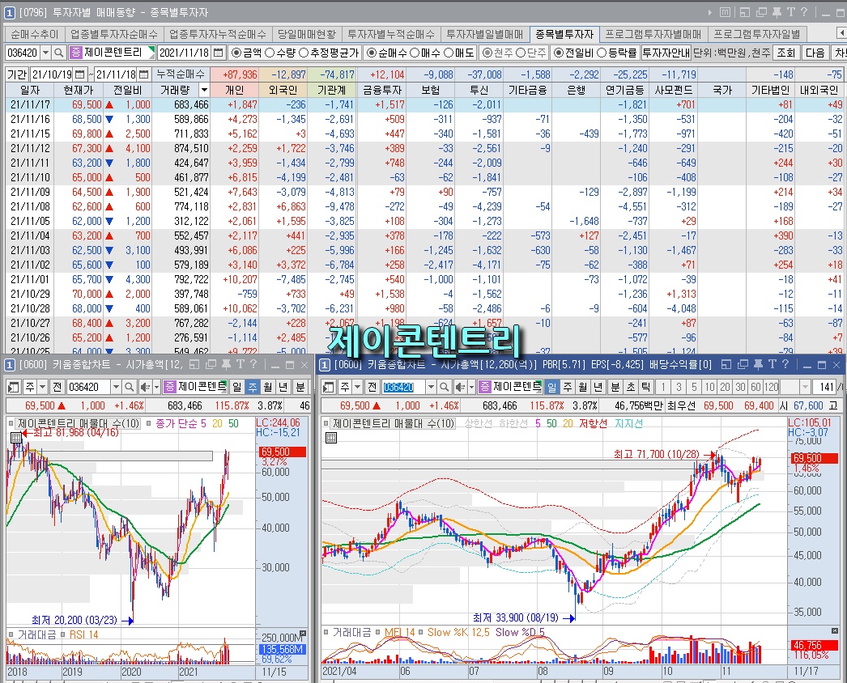The width and height of the screenshot is (847, 683).
Task: Switch to the 프로그램투자자별매매 tab
Action: coord(653,34)
